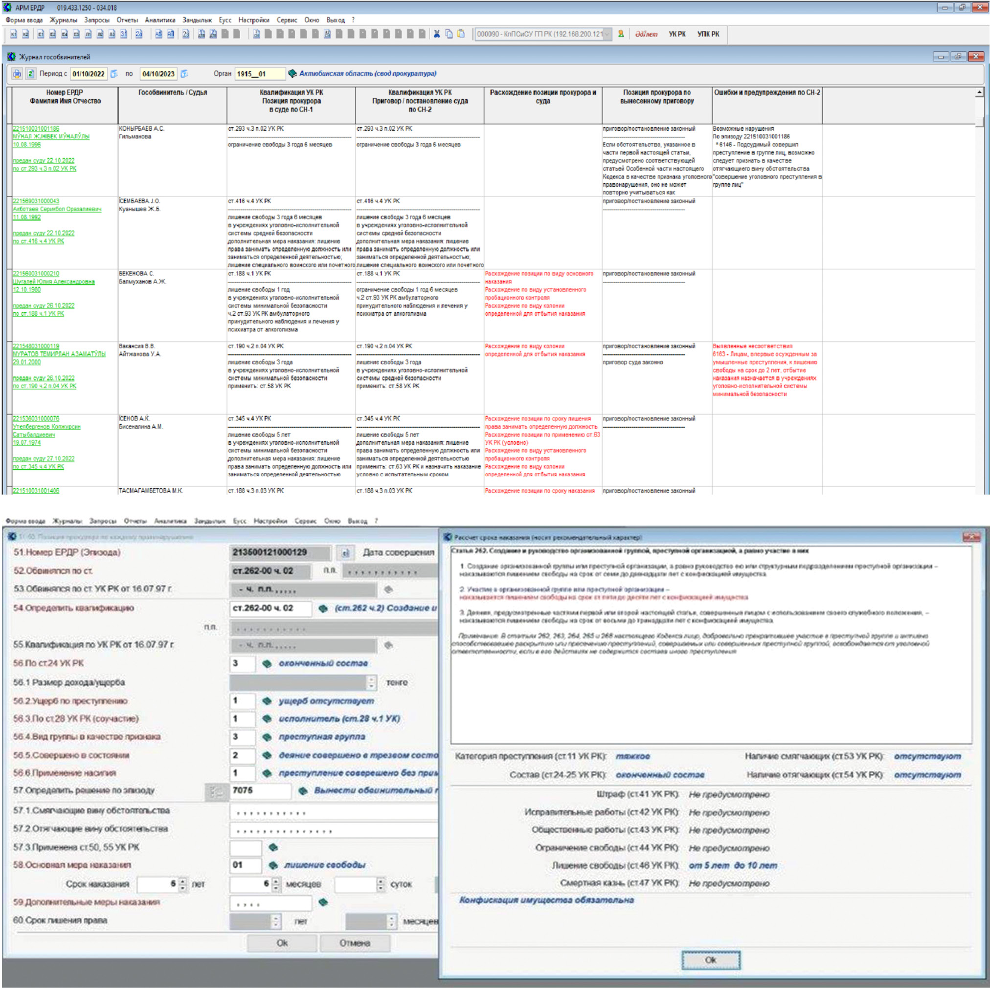
Task: Click the K1 form icon in toolbar
Action: tap(14, 34)
